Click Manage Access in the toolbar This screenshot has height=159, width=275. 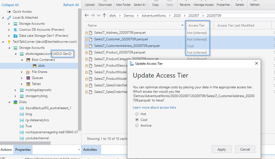pos(203,5)
